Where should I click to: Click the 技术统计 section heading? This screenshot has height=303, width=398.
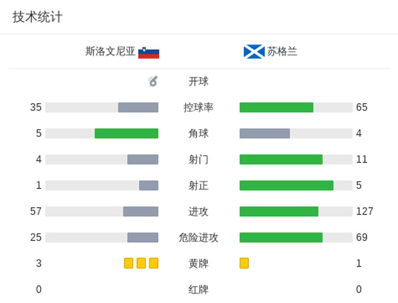pos(38,17)
